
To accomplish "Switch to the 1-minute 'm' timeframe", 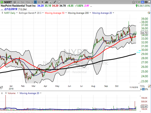I will coord(18,2).
